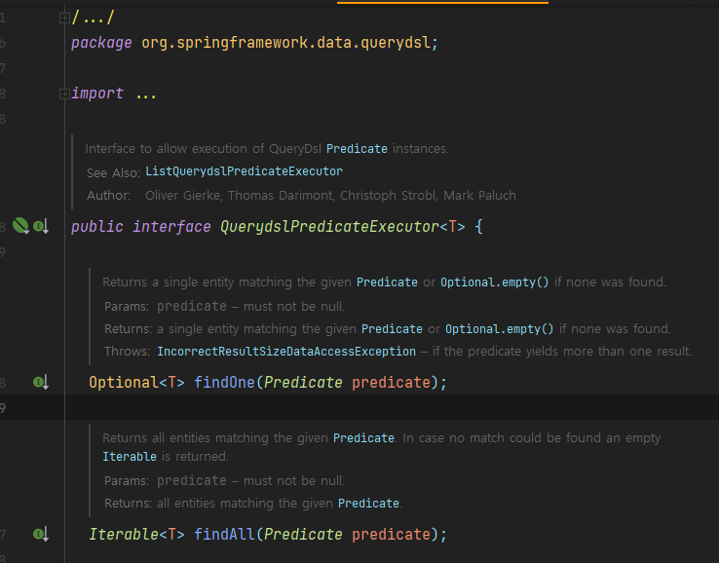This screenshot has height=563, width=719.
Task: Click the 'public' keyword of interface declaration
Action: click(x=97, y=227)
